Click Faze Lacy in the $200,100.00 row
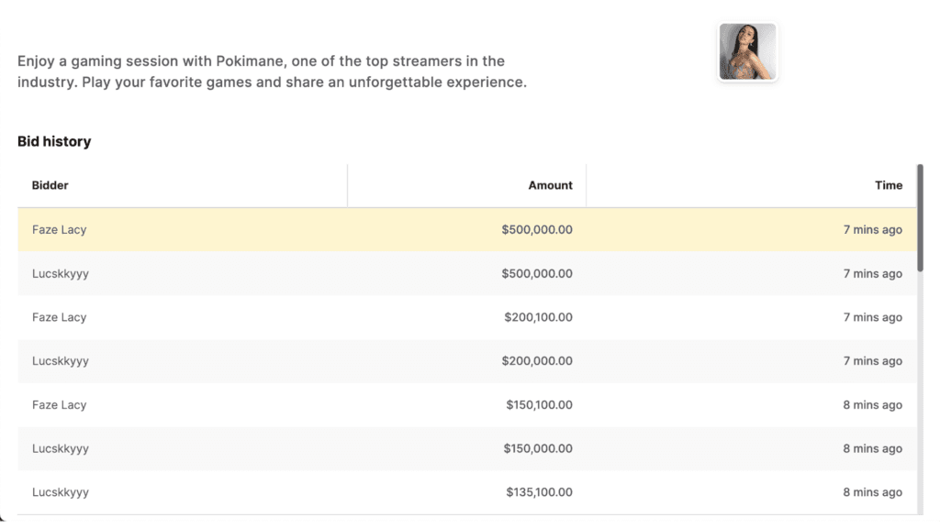 click(60, 317)
